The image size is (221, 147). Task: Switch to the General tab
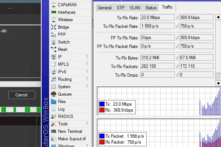(105, 7)
